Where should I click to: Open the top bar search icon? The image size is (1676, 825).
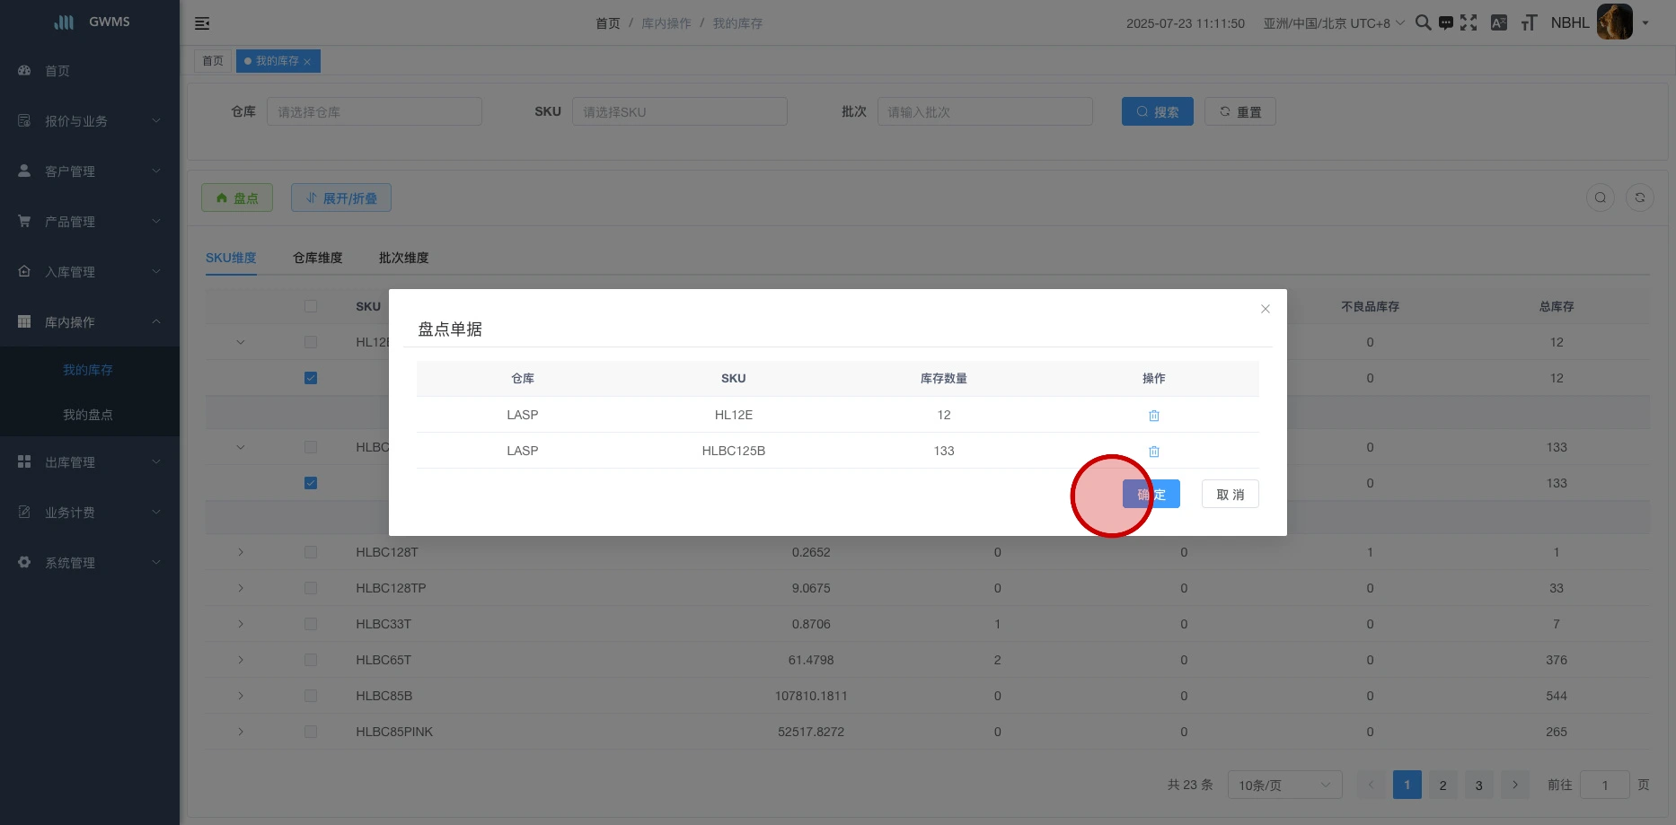coord(1422,23)
